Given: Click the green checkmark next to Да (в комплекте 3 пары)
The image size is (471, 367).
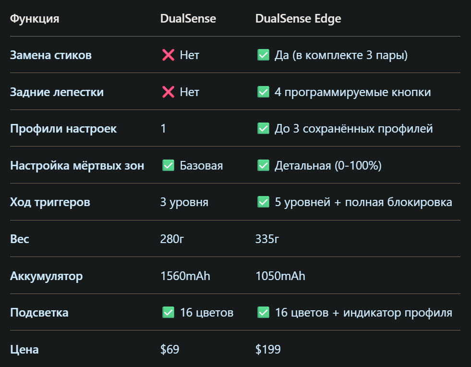Looking at the screenshot, I should (x=263, y=55).
